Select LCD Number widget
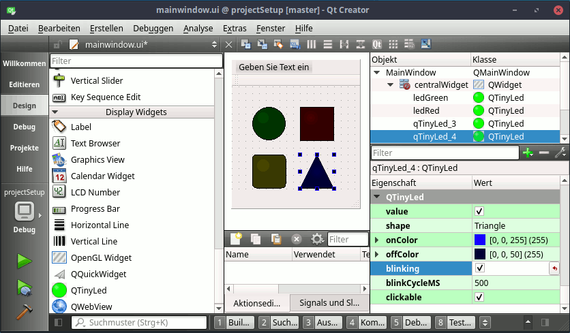The image size is (570, 333). [95, 193]
